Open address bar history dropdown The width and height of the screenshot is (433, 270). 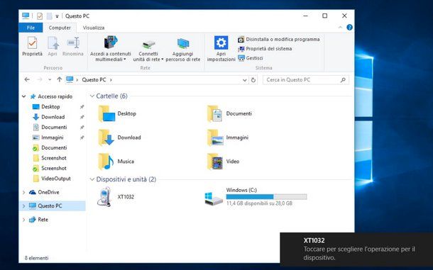(x=244, y=80)
